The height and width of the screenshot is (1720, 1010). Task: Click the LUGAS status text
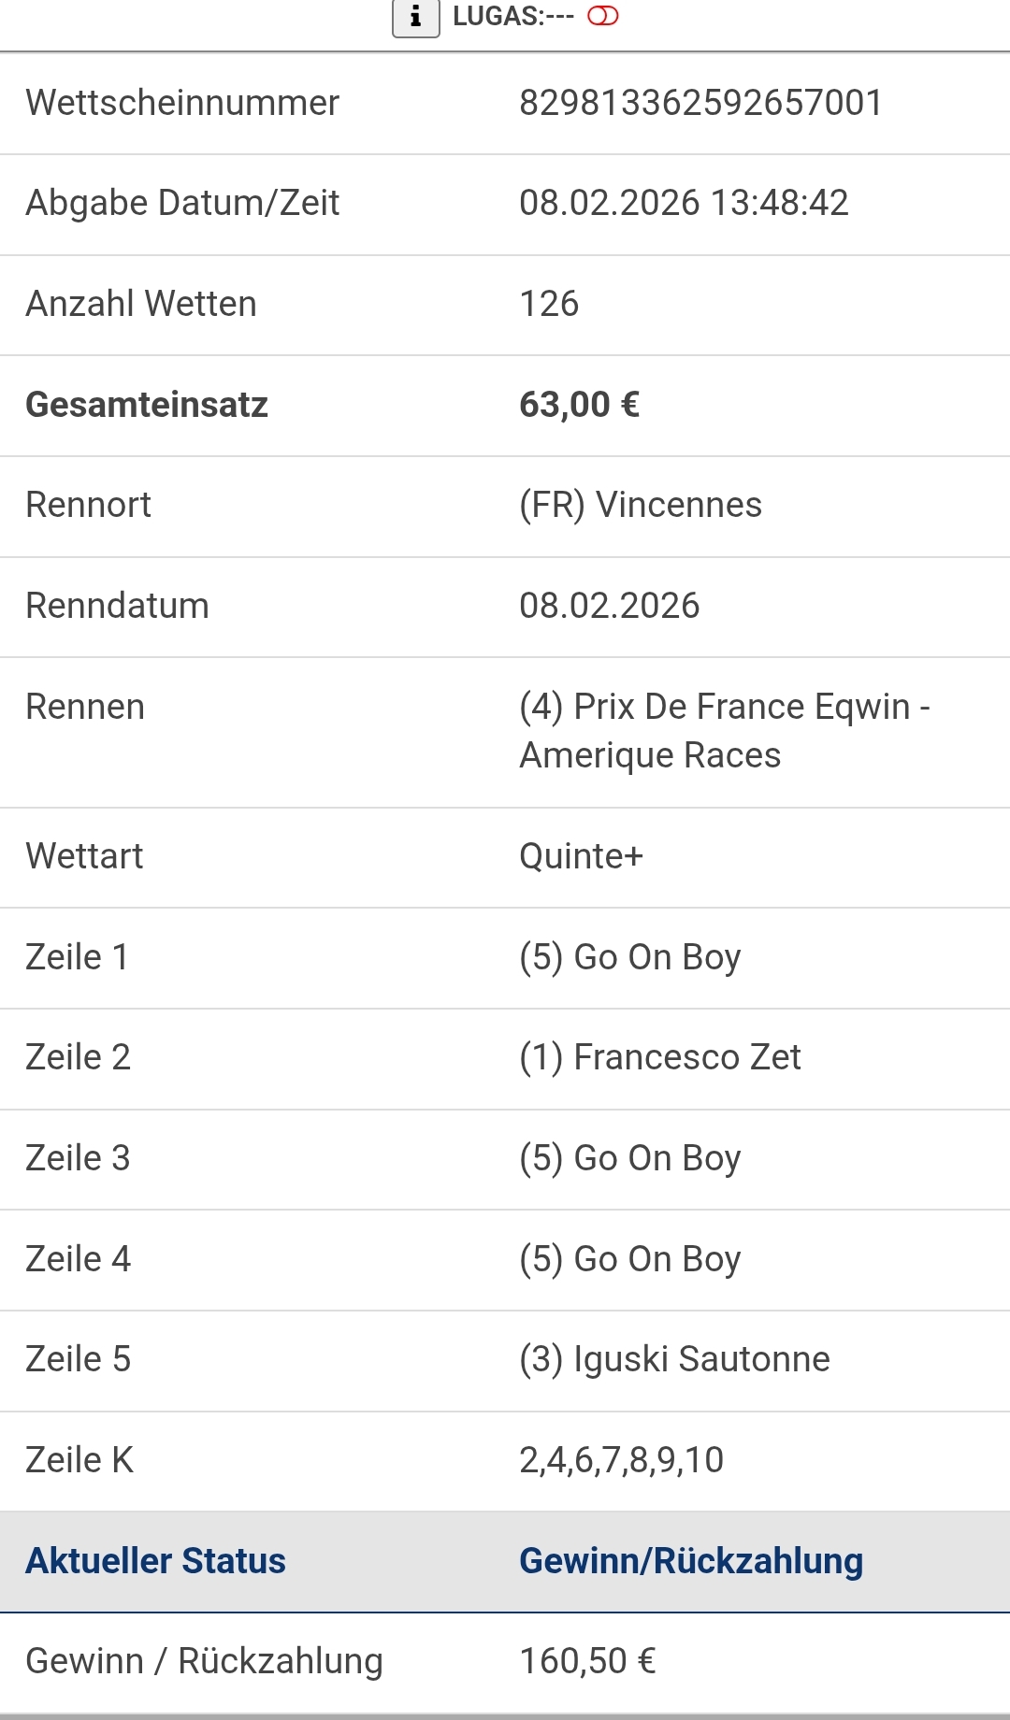pos(513,16)
